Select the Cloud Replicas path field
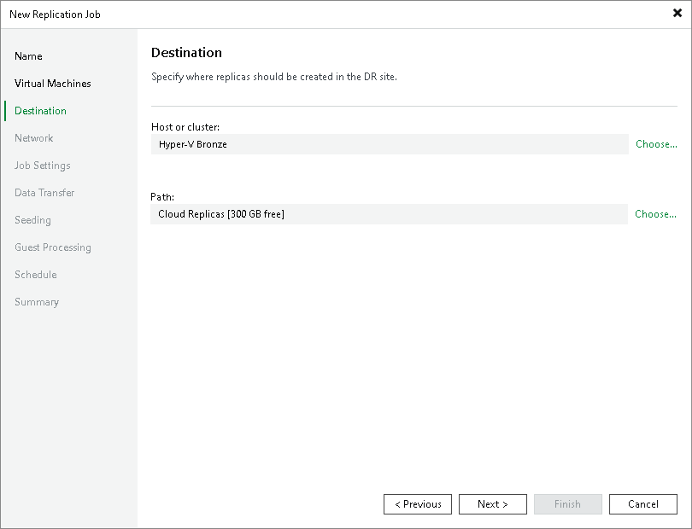Viewport: 692px width, 529px height. [390, 213]
